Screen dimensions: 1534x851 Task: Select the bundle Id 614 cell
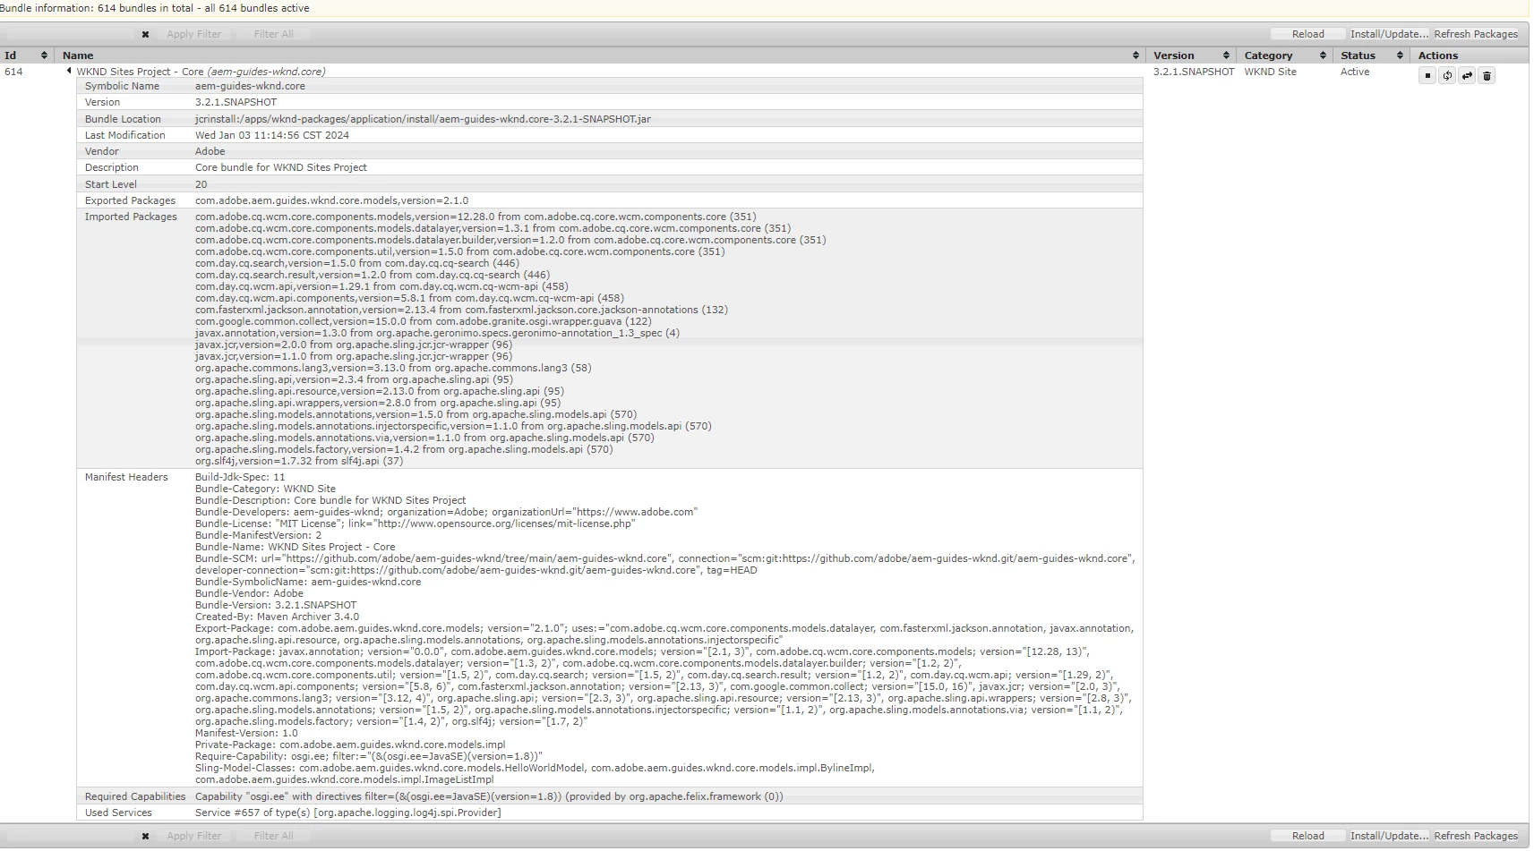(x=13, y=72)
